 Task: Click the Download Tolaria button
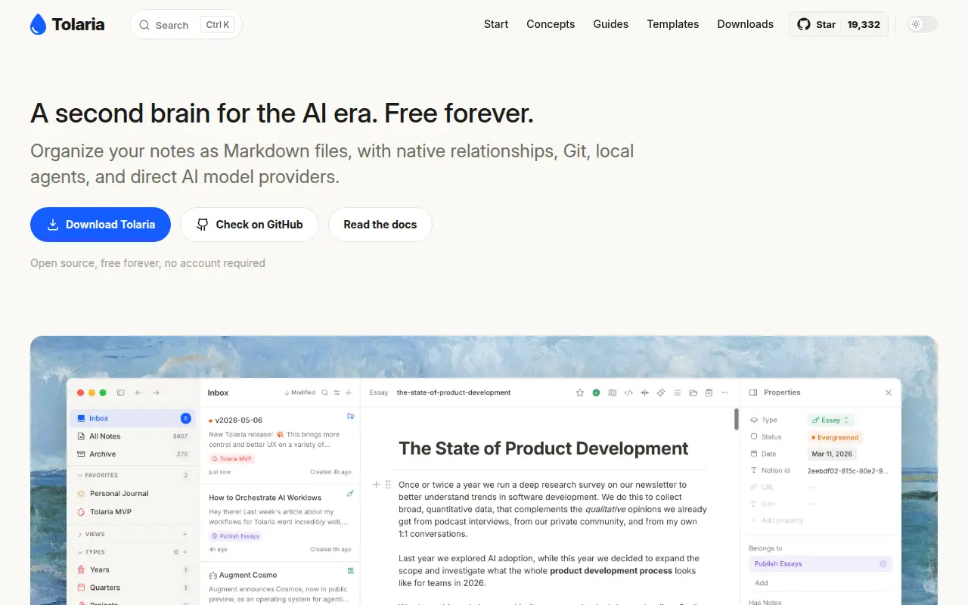(x=101, y=225)
